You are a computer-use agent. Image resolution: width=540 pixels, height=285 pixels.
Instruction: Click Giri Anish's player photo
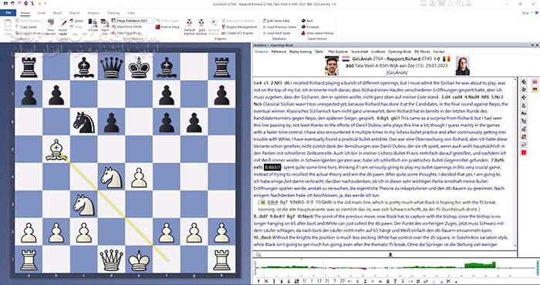(x=332, y=65)
